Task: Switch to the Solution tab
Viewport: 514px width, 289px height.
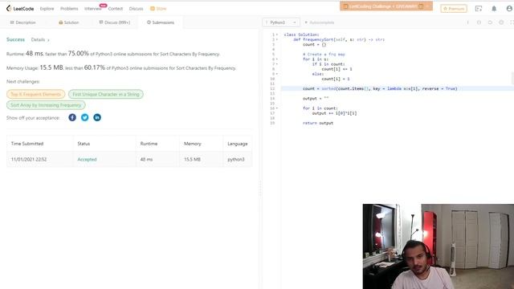Action: [69, 22]
